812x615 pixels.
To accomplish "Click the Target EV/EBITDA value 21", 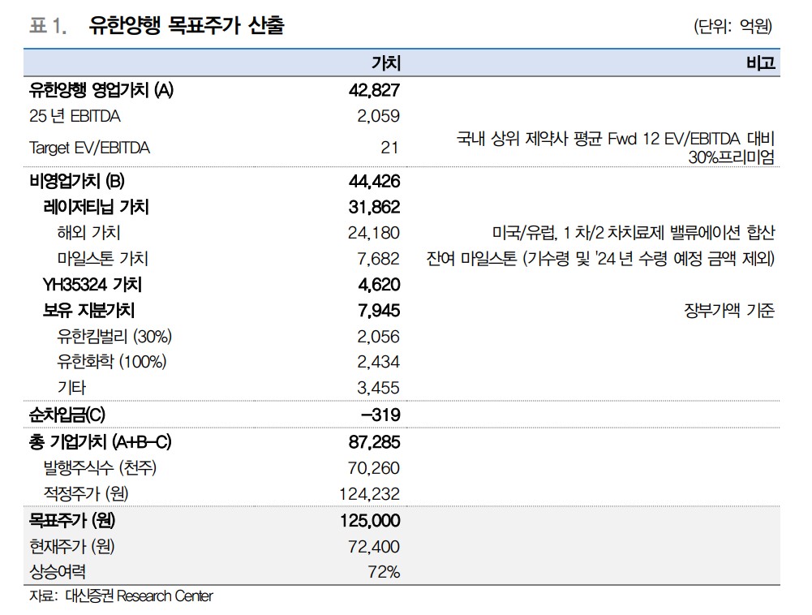I will (389, 148).
